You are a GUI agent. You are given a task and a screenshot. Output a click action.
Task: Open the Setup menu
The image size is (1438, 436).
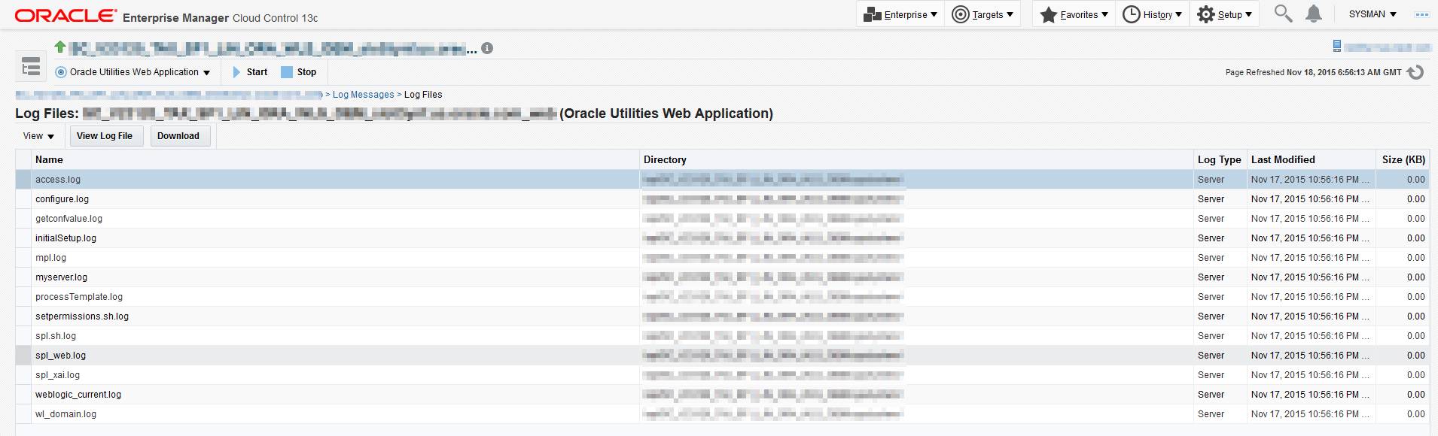1224,14
